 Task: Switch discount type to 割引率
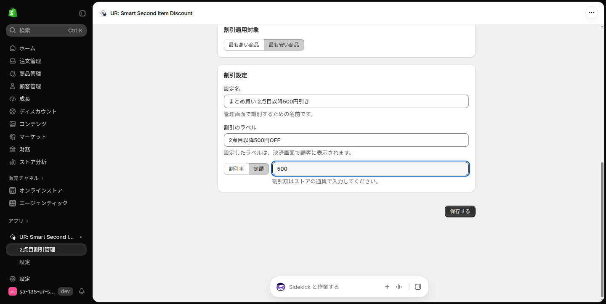[x=236, y=169]
